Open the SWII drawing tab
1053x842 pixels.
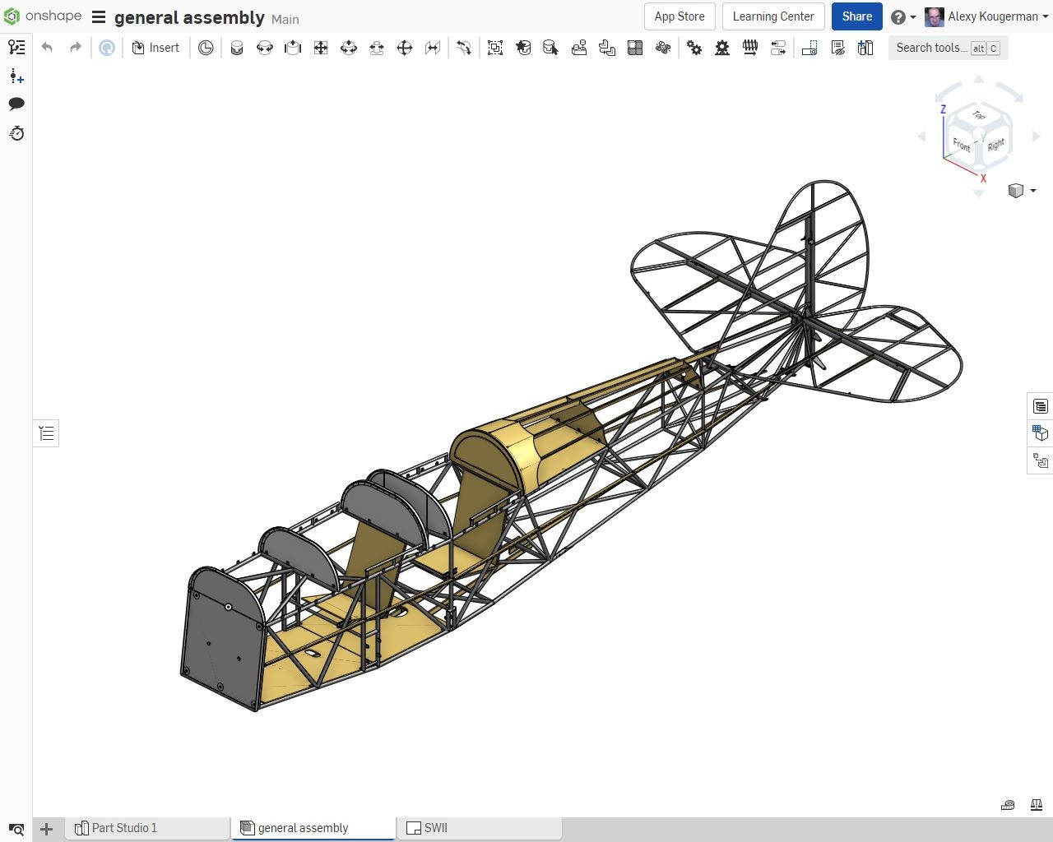point(435,828)
